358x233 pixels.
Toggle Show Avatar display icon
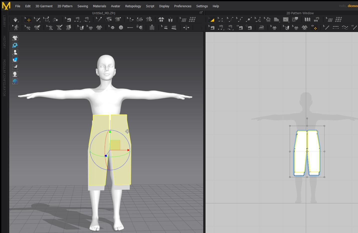tap(15, 52)
